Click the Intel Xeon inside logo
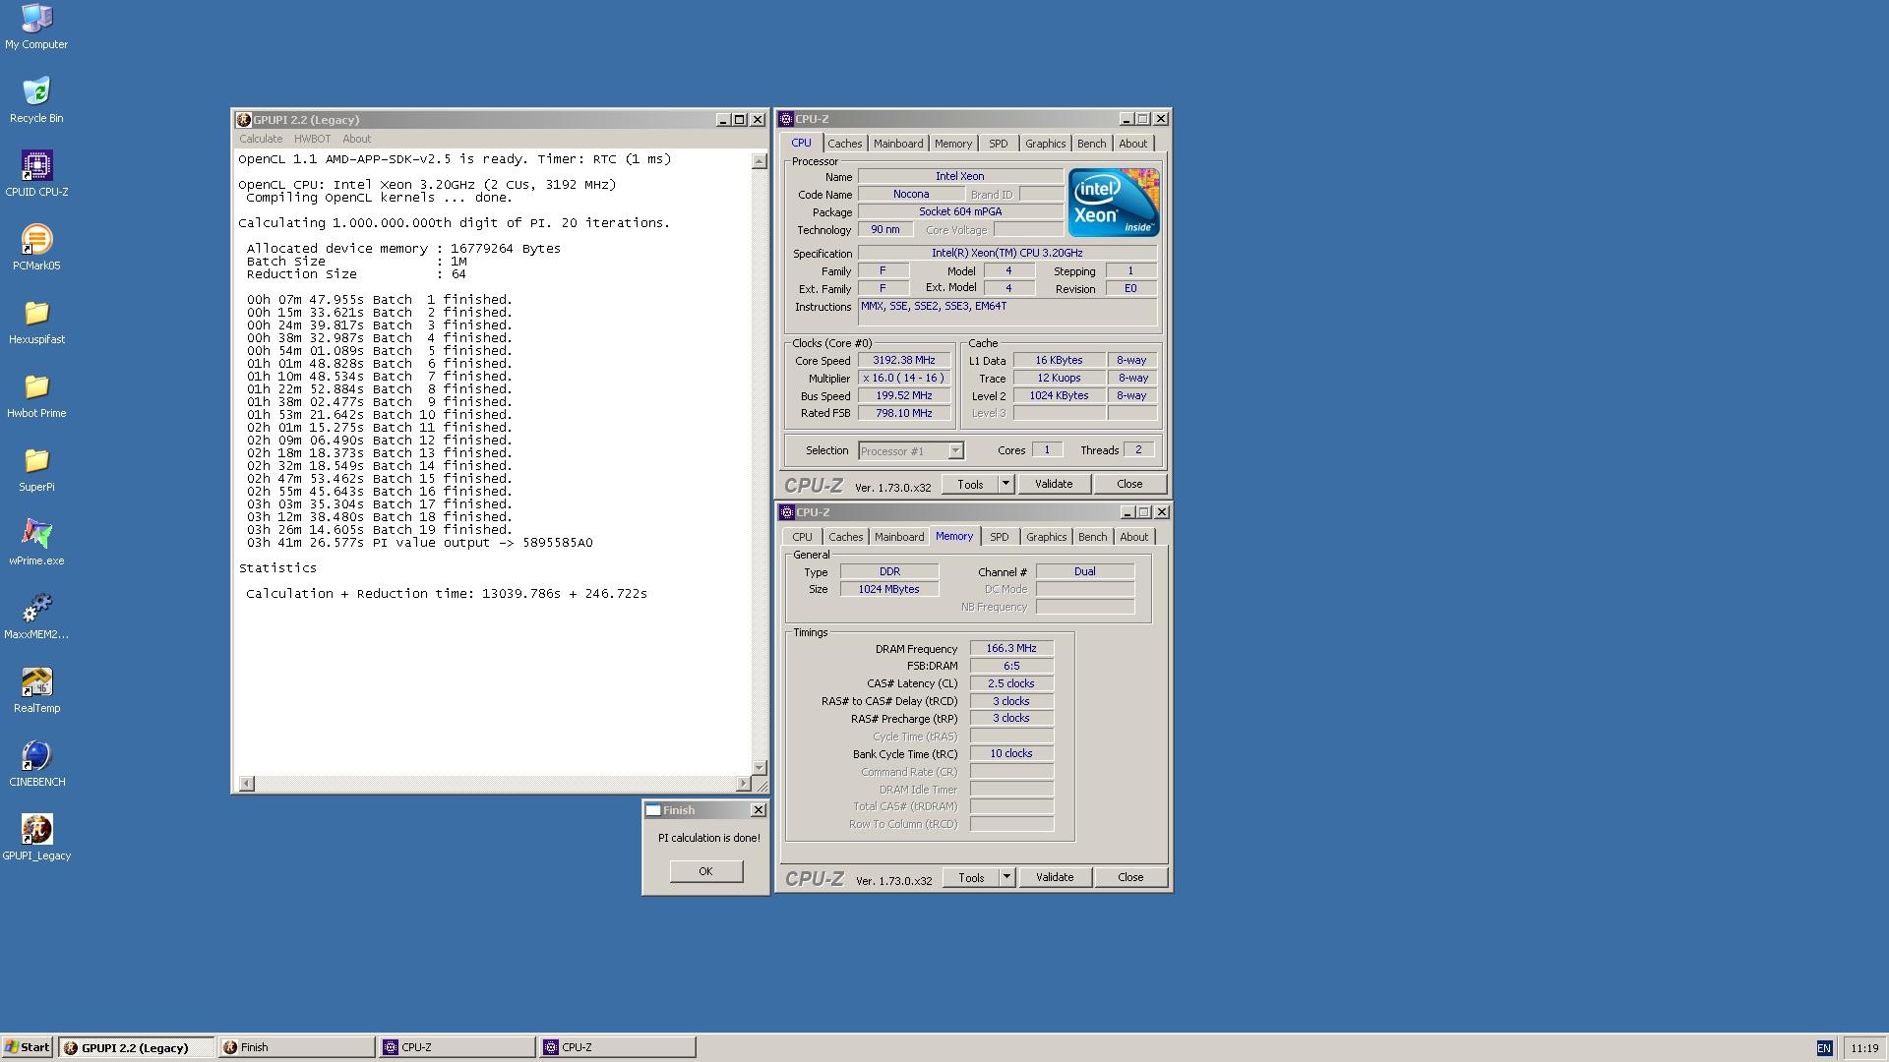The width and height of the screenshot is (1889, 1062). point(1114,203)
